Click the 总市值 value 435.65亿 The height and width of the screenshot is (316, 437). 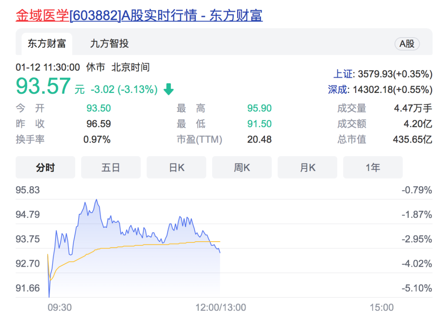pyautogui.click(x=412, y=139)
